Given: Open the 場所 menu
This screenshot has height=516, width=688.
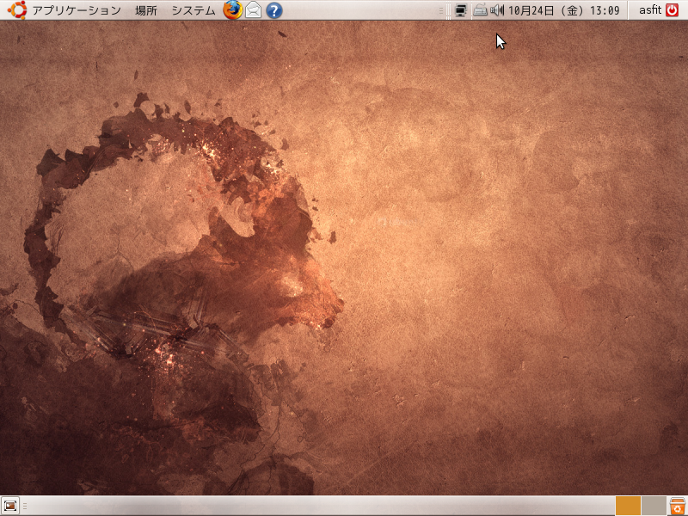Looking at the screenshot, I should point(146,10).
